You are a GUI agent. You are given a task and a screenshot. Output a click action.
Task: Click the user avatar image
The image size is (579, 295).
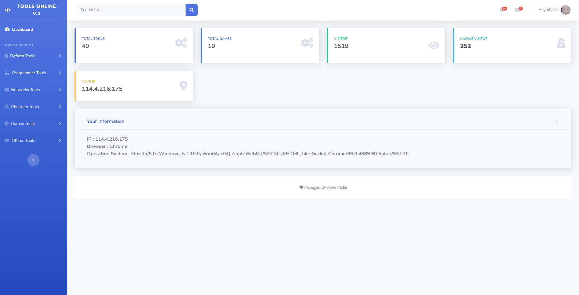(x=566, y=10)
